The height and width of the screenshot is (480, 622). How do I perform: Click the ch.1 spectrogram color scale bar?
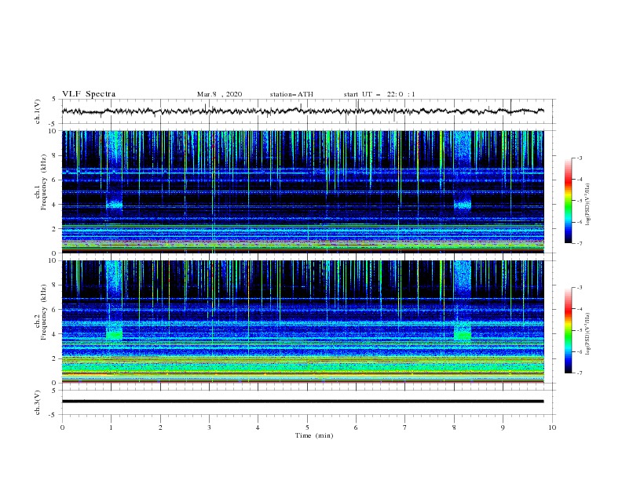[x=568, y=201]
